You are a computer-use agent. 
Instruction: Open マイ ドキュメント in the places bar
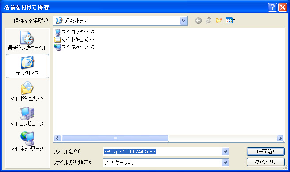pos(27,91)
